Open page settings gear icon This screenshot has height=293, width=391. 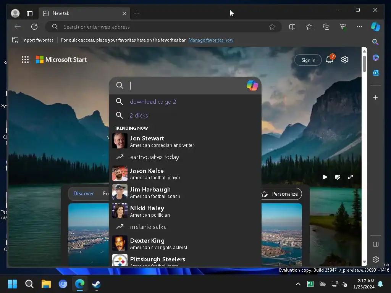click(345, 60)
